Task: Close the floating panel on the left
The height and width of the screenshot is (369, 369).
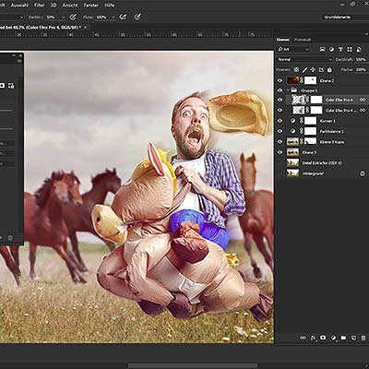Action: (20, 55)
